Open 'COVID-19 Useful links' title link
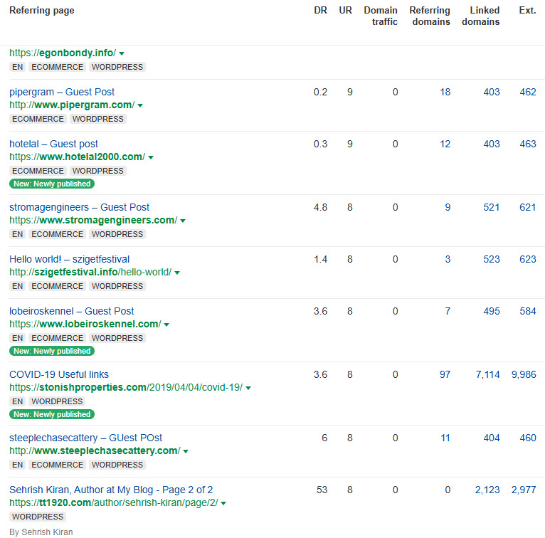The image size is (545, 538). [59, 374]
